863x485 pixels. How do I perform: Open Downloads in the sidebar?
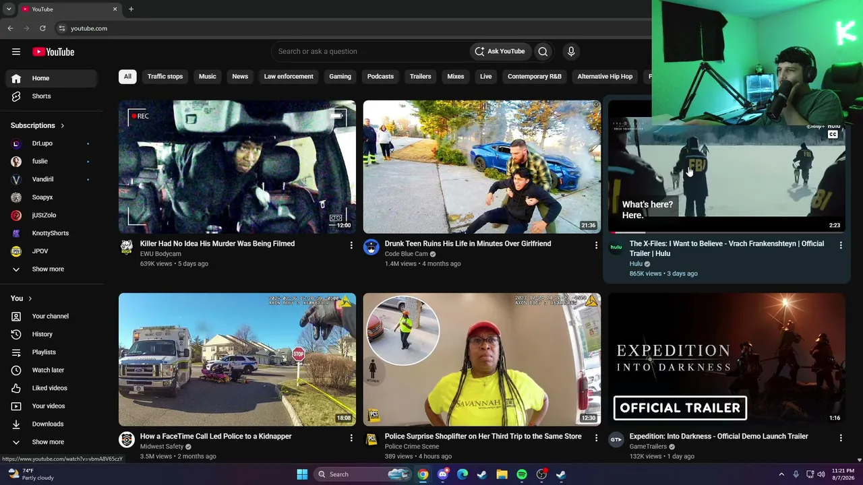(52, 424)
